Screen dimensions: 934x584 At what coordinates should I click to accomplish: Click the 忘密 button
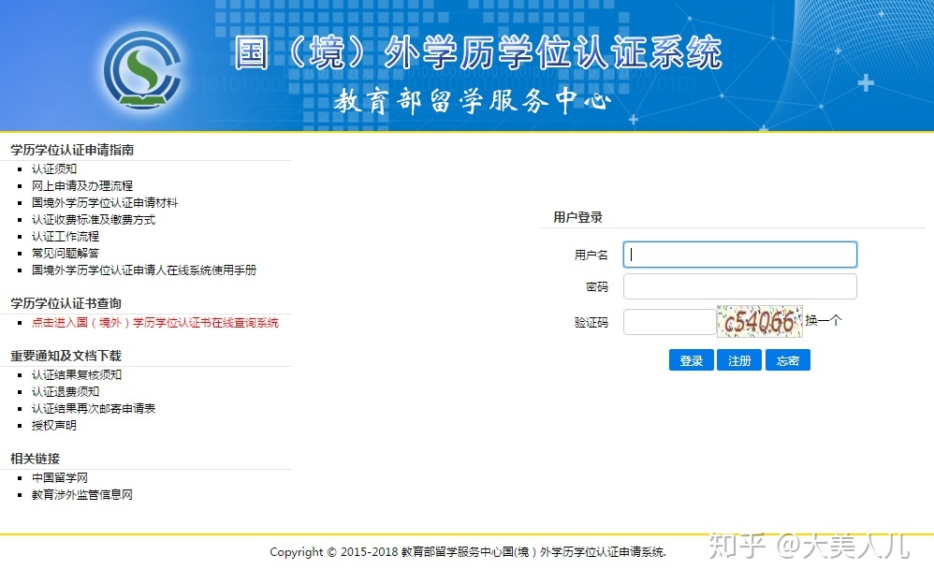pos(787,360)
